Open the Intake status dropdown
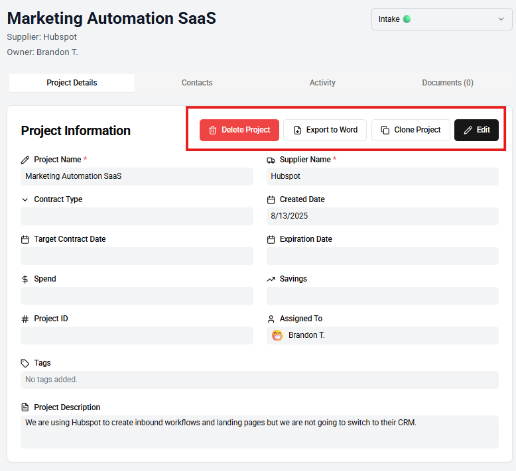 [441, 19]
